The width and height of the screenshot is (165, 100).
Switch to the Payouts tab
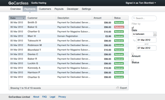tap(59, 9)
